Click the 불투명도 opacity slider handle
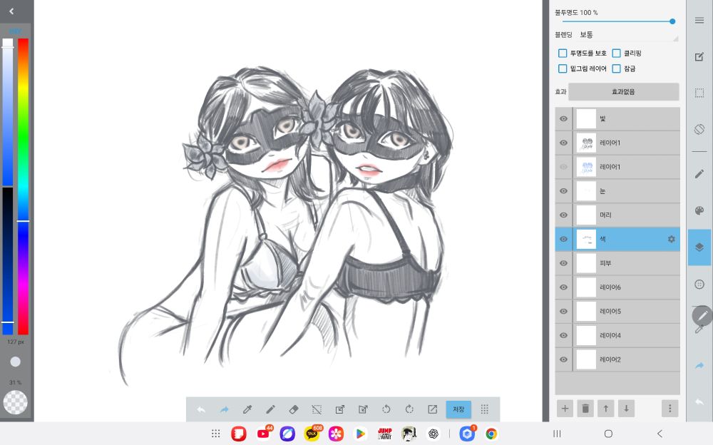713x445 pixels. [672, 21]
